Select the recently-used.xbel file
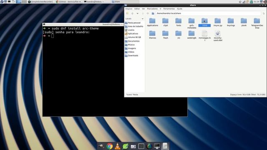267x150 pixels. 218,36
